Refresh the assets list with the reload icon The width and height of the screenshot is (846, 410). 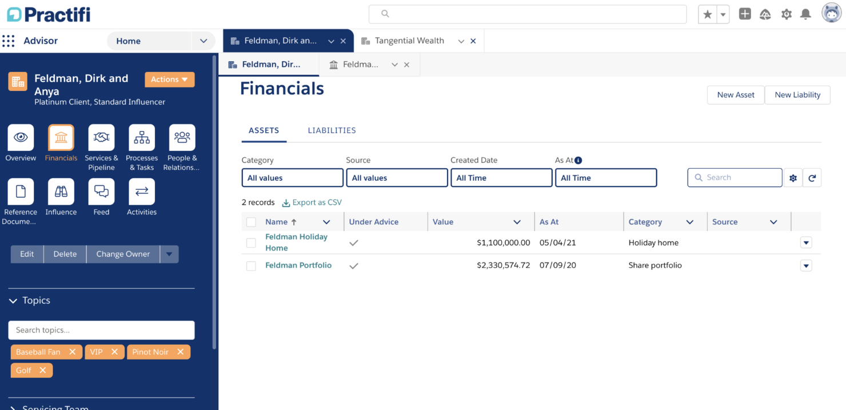[812, 177]
